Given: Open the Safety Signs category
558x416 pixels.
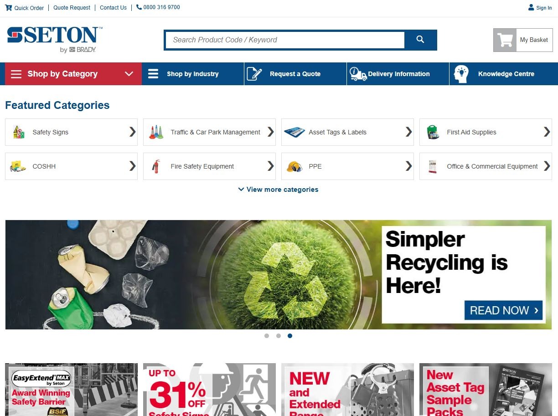Looking at the screenshot, I should pos(71,132).
